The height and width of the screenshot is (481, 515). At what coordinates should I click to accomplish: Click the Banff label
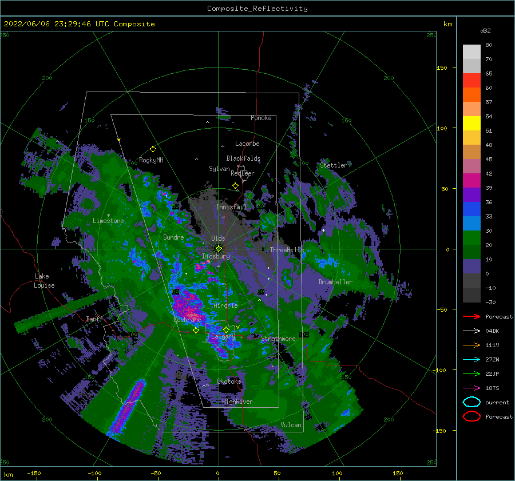[94, 319]
